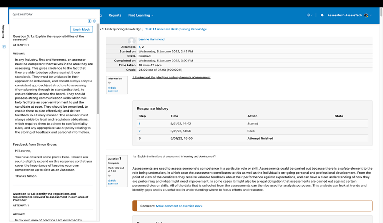
Task: Open the Reports menu item
Action: point(115,15)
